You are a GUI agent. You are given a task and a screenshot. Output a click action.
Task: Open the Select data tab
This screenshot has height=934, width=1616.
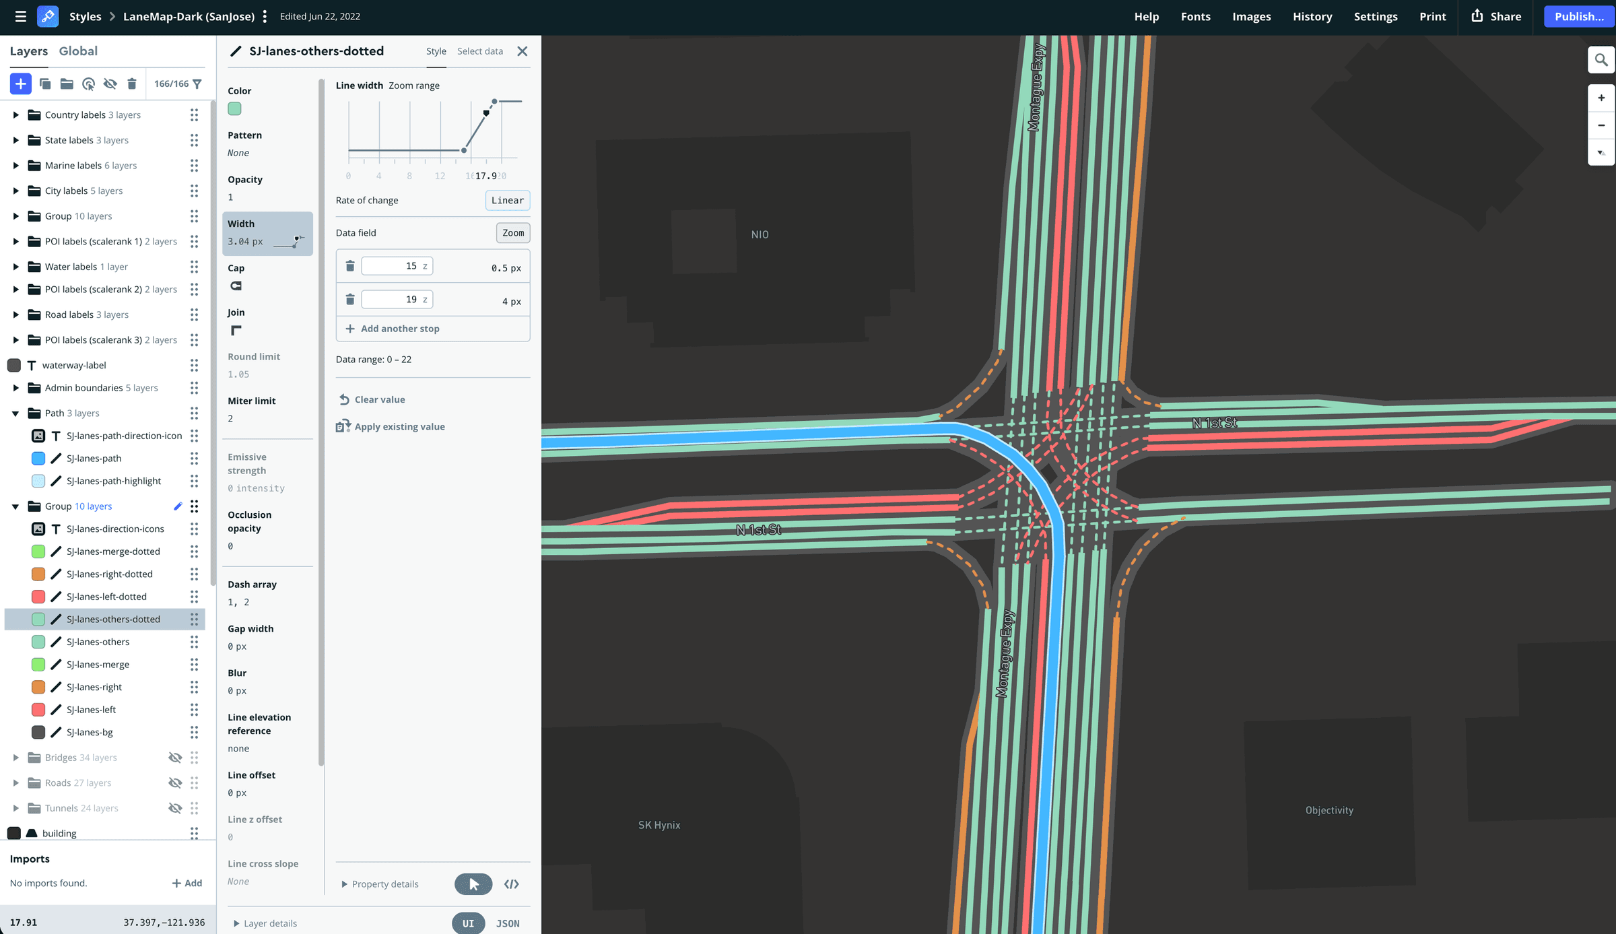(480, 51)
